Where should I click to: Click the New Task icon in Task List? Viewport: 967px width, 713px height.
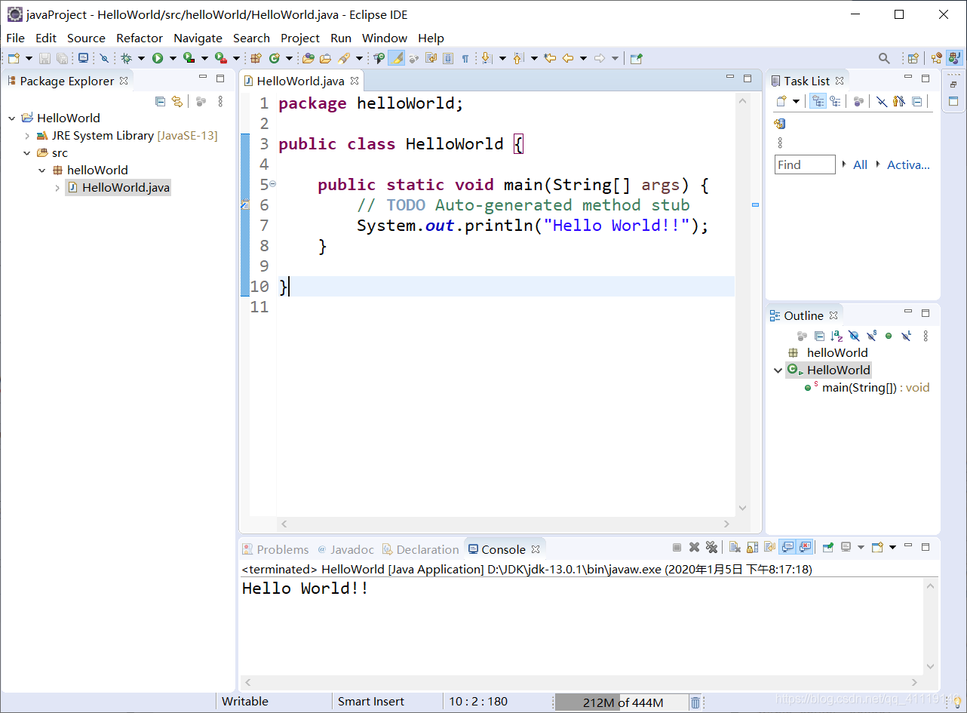[x=781, y=101]
